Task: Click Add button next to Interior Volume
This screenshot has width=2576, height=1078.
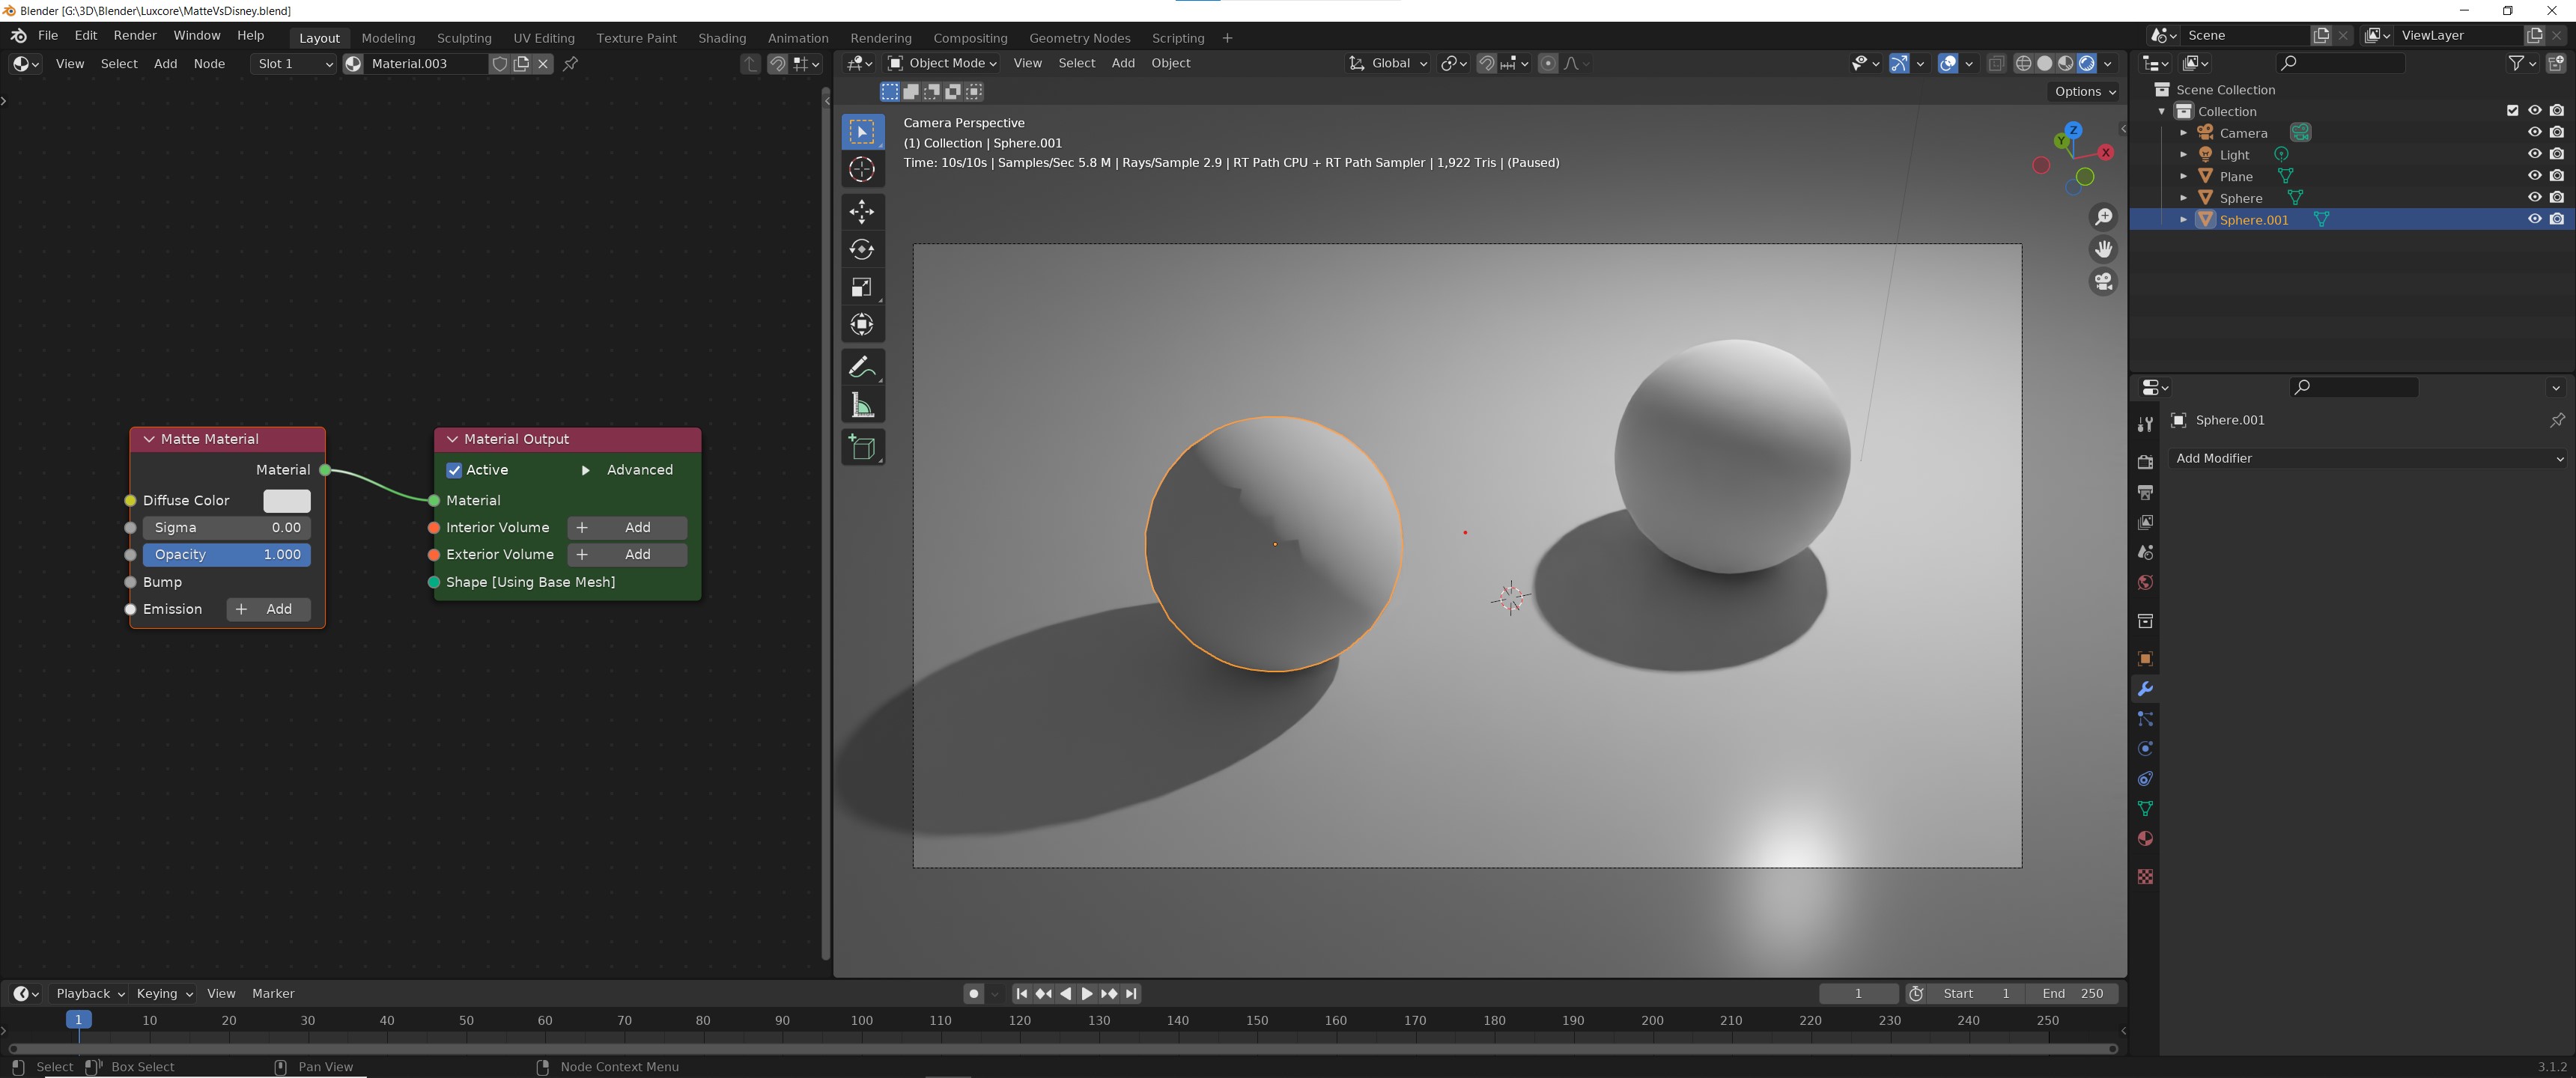Action: (x=627, y=527)
